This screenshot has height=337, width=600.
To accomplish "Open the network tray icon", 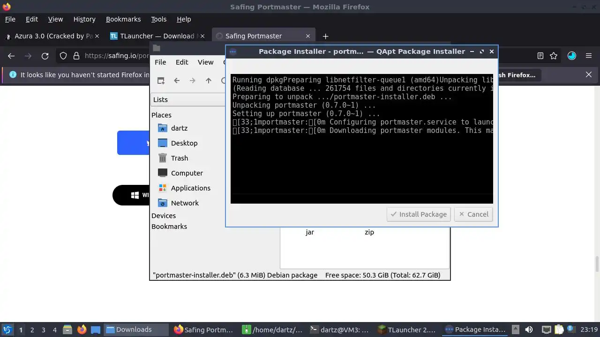I will pyautogui.click(x=546, y=330).
